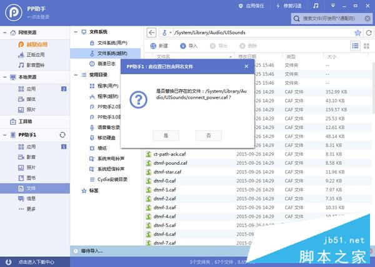This screenshot has width=375, height=267.
Task: Collapse the PP助手1 device section
Action: coord(5,135)
